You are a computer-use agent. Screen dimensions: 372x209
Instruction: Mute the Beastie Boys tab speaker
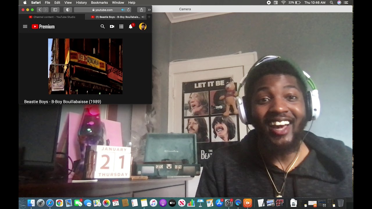click(143, 17)
